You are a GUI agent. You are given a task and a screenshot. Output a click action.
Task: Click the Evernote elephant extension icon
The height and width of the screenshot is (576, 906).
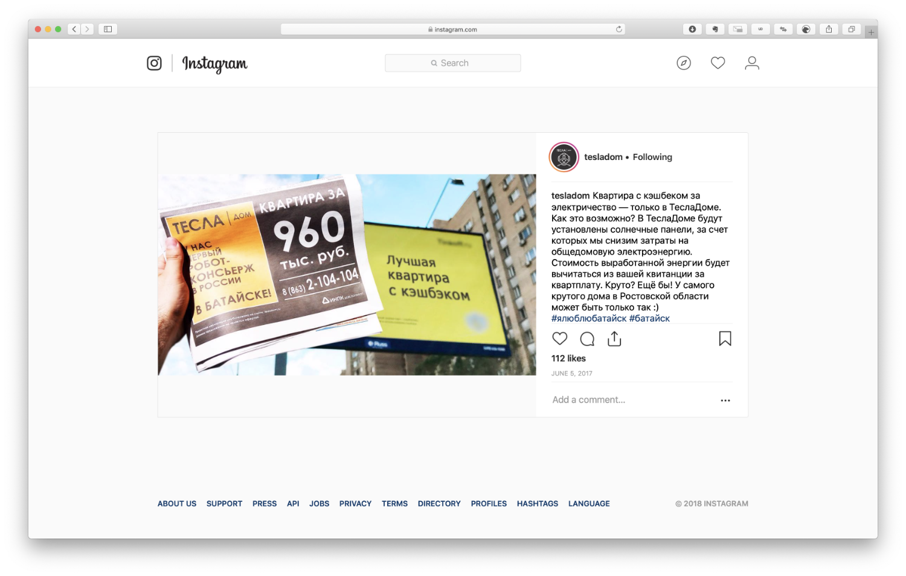point(715,29)
